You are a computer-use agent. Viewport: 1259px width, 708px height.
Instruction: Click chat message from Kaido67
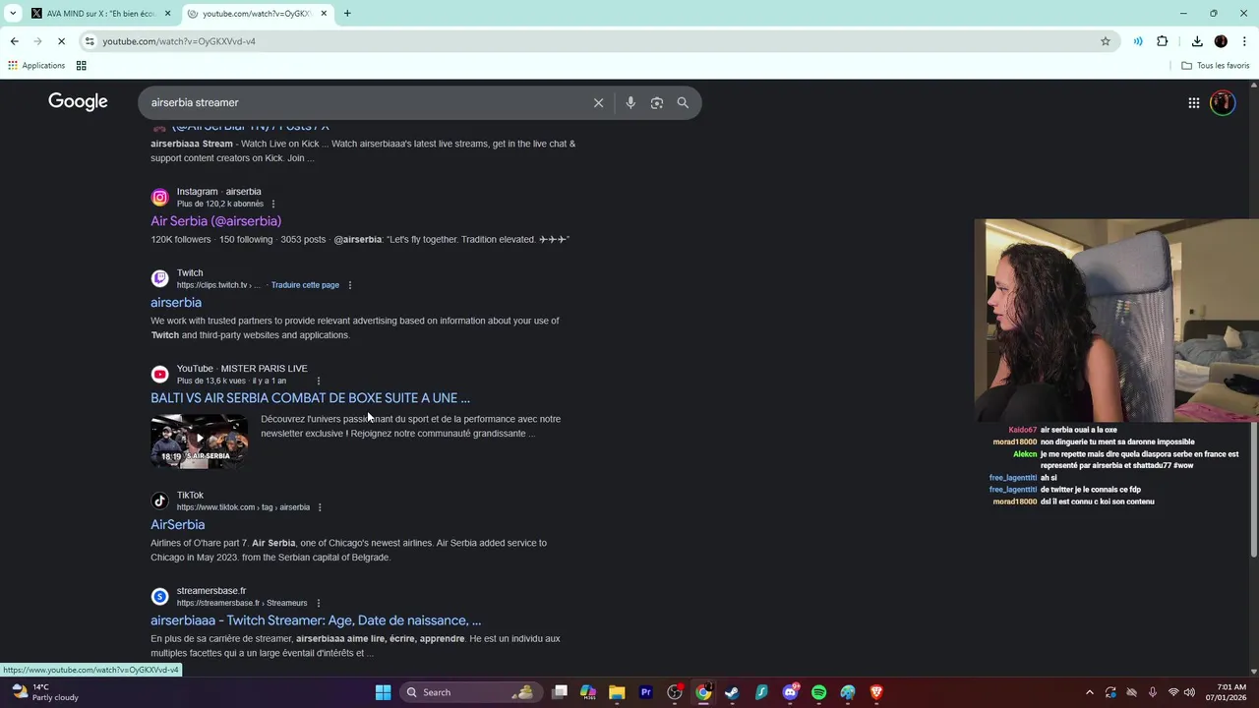coord(1062,430)
